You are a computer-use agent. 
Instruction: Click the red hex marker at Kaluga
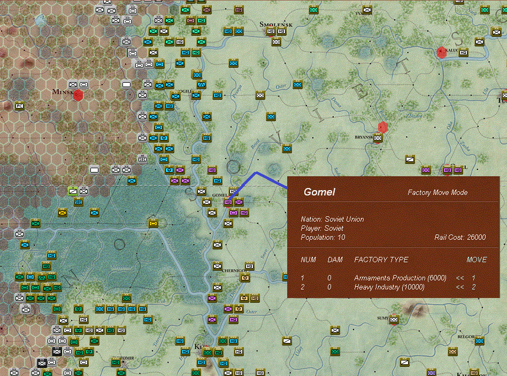point(441,52)
